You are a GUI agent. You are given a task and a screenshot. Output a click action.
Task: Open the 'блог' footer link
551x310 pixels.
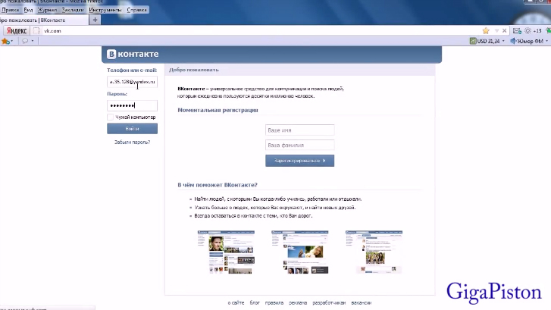255,302
